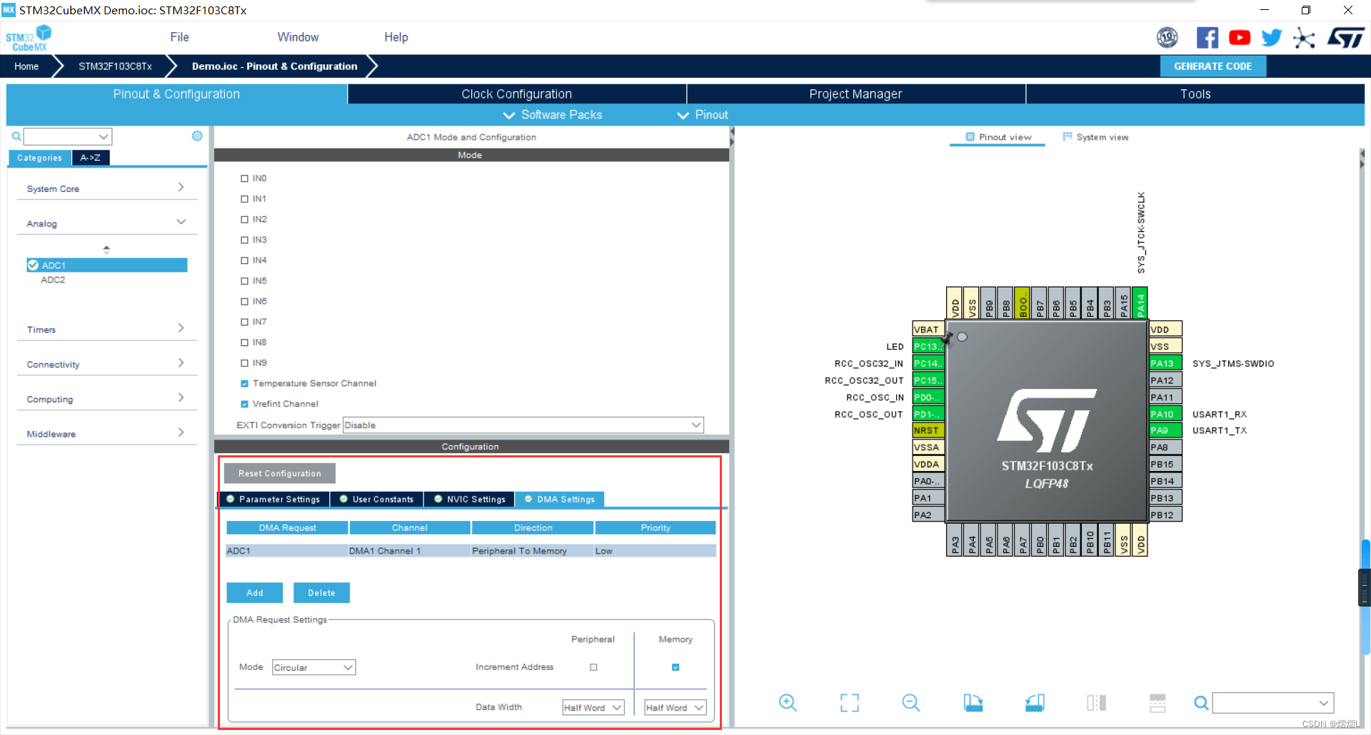Switch to the Tools tab
The width and height of the screenshot is (1371, 735).
pos(1195,94)
